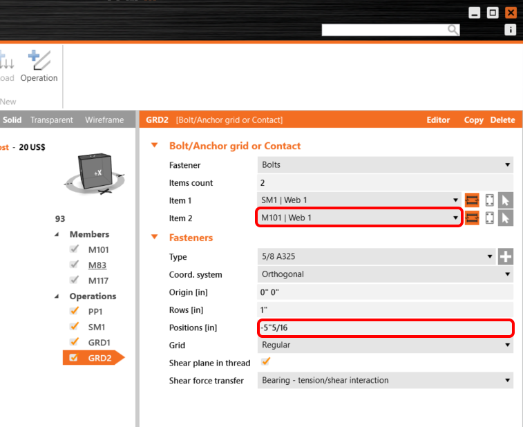The height and width of the screenshot is (427, 523).
Task: Close the application window
Action: coord(511,12)
